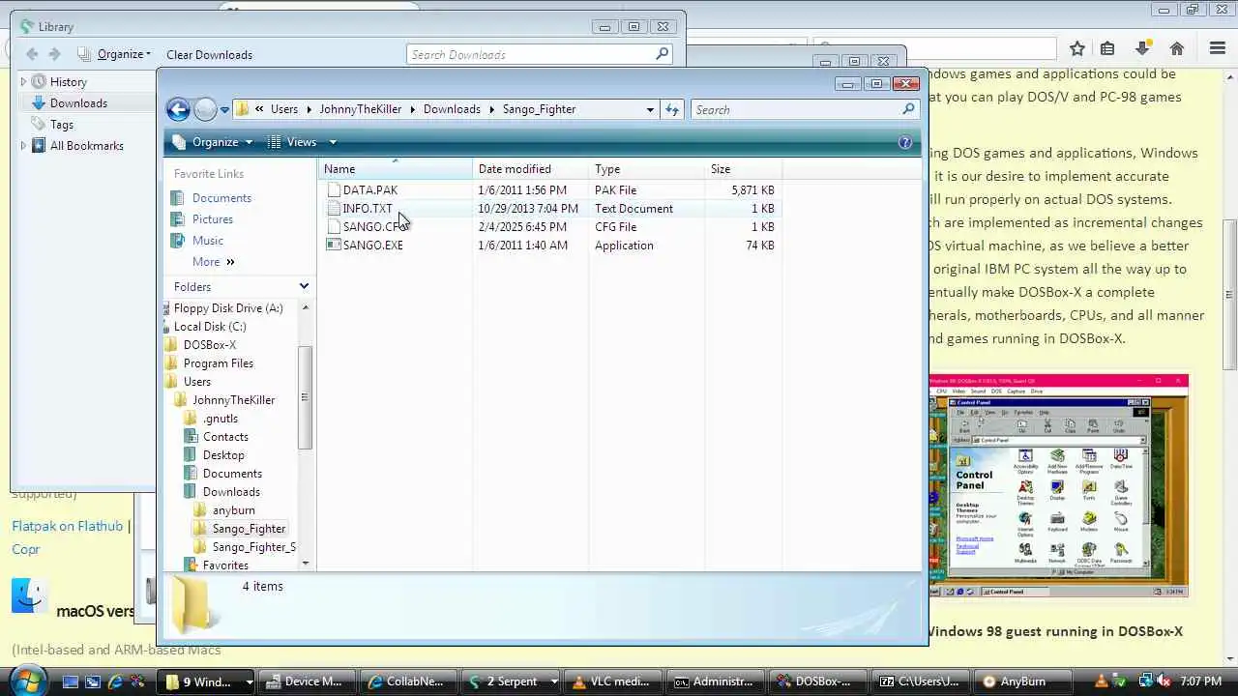The width and height of the screenshot is (1238, 696).
Task: Click Views button in Explorer toolbar
Action: (x=293, y=142)
